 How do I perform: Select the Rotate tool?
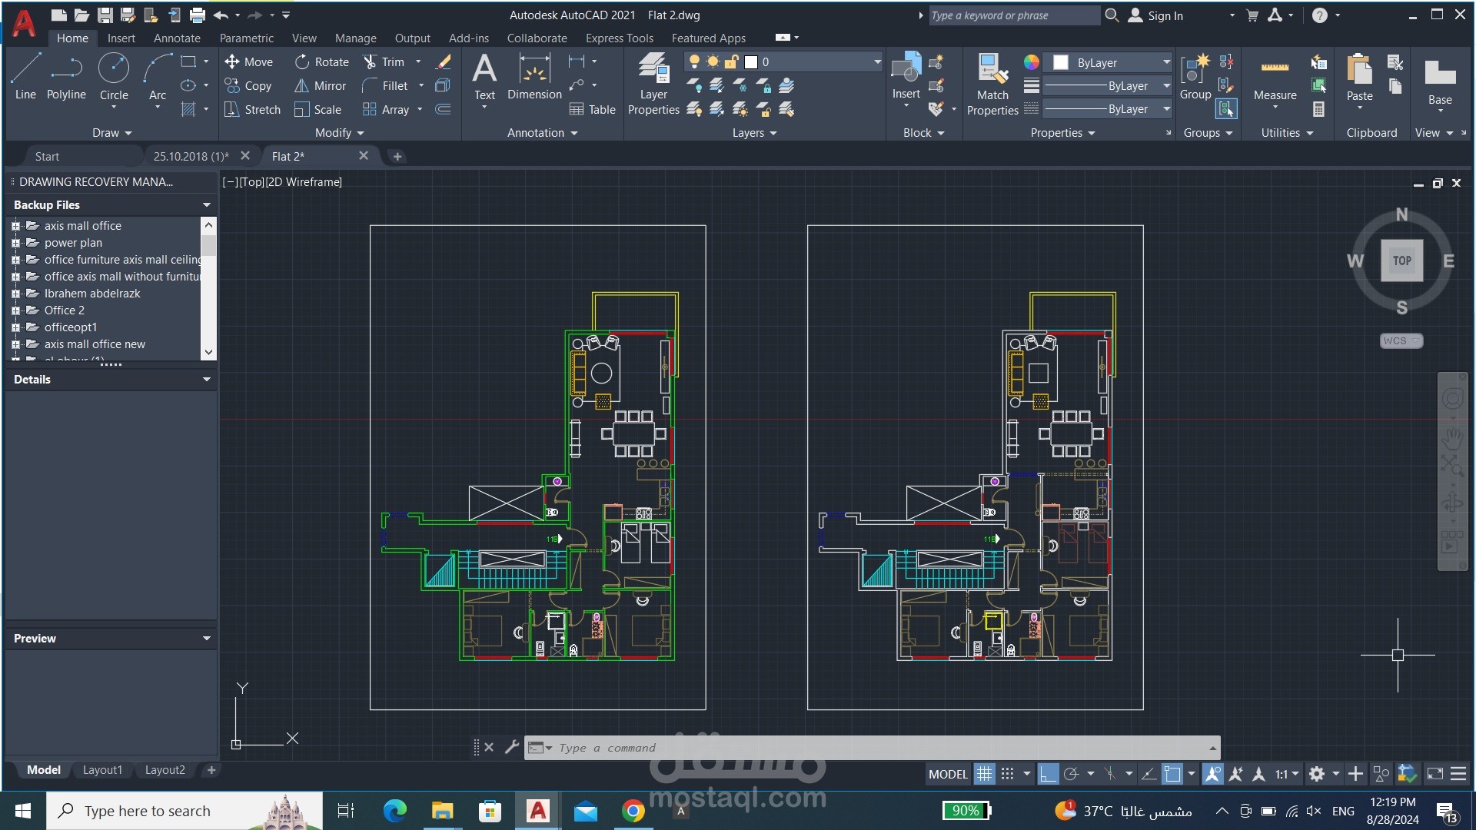tap(321, 61)
